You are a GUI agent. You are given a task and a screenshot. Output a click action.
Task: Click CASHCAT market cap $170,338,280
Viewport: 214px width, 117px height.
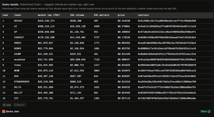[46, 37]
